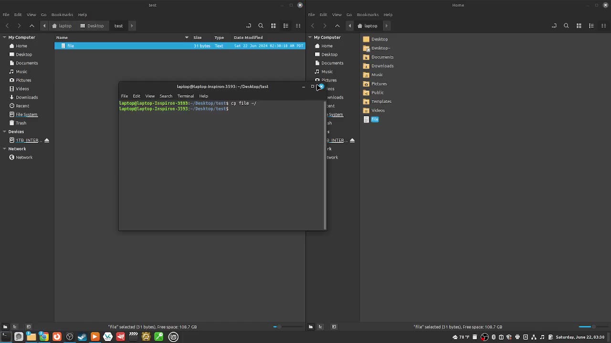Click the test breadcrumb button

click(x=118, y=26)
